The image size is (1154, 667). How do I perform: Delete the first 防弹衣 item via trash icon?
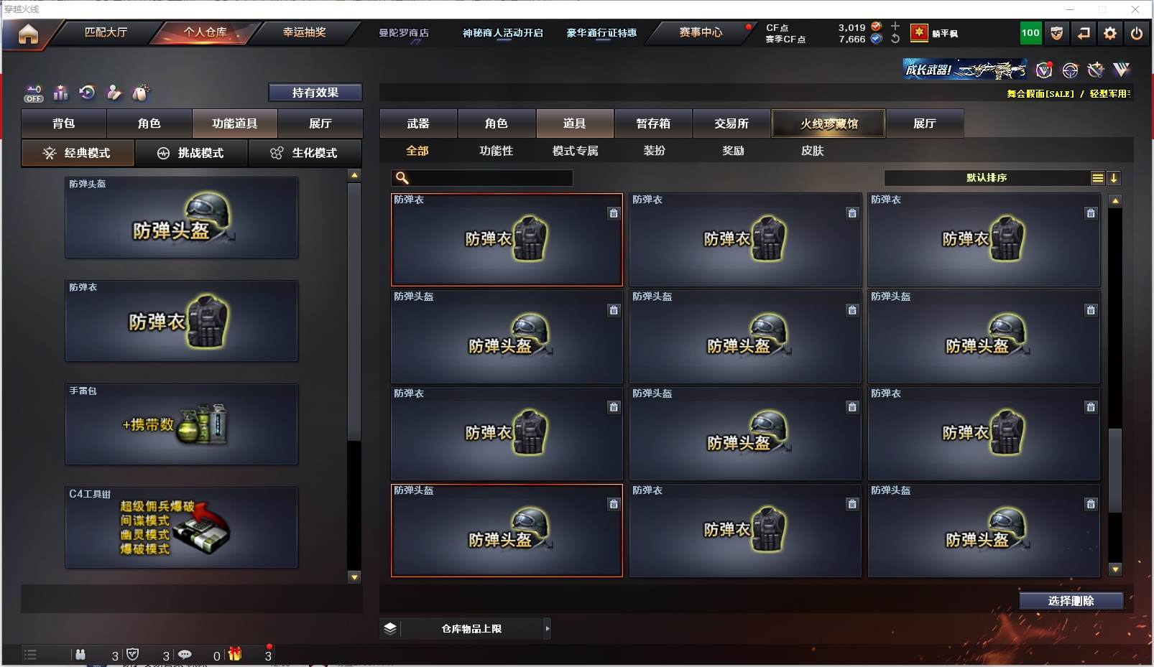pyautogui.click(x=614, y=213)
